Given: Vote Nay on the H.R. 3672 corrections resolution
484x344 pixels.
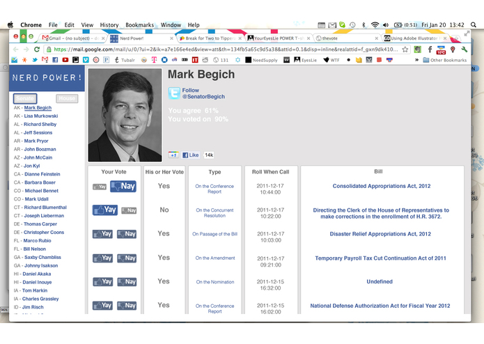Looking at the screenshot, I should tap(129, 210).
